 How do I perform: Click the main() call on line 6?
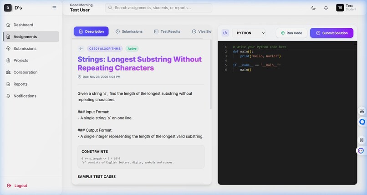245,70
